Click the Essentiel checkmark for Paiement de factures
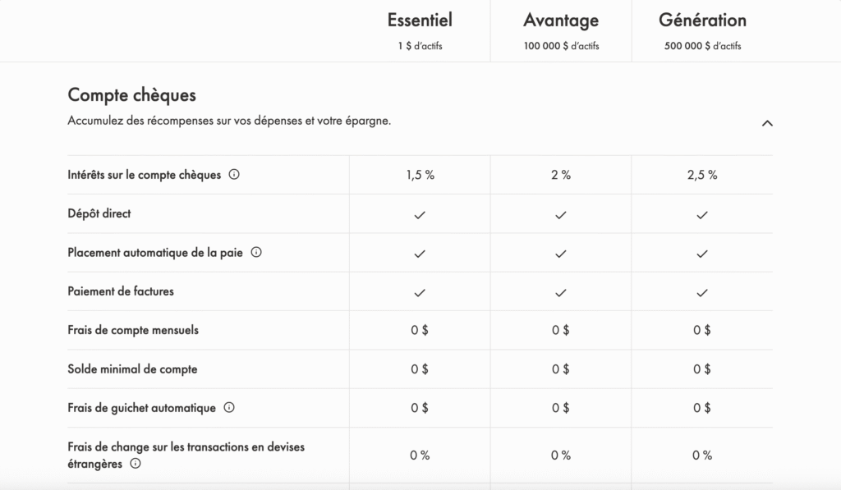This screenshot has height=490, width=841. coord(420,291)
